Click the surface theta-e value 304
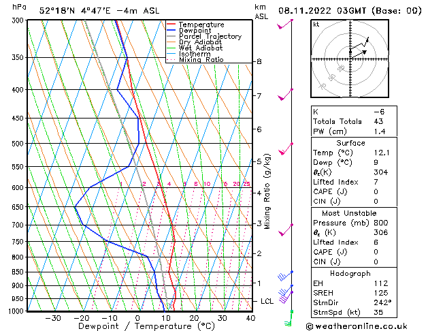 click(x=381, y=172)
